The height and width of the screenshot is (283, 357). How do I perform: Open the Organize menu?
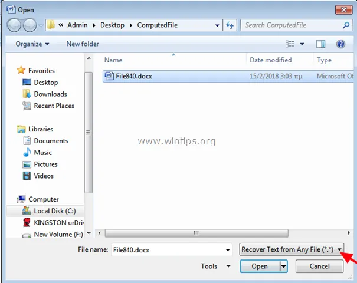coord(32,44)
